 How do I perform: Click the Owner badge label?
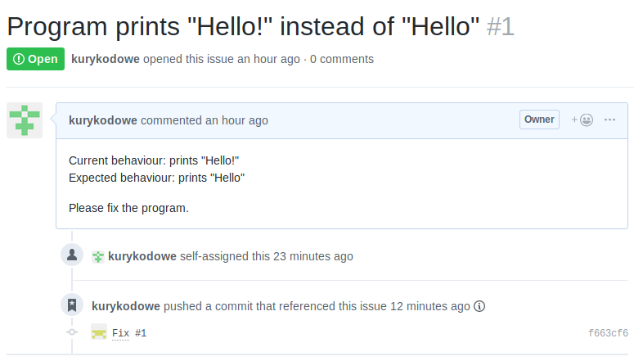[x=539, y=120]
